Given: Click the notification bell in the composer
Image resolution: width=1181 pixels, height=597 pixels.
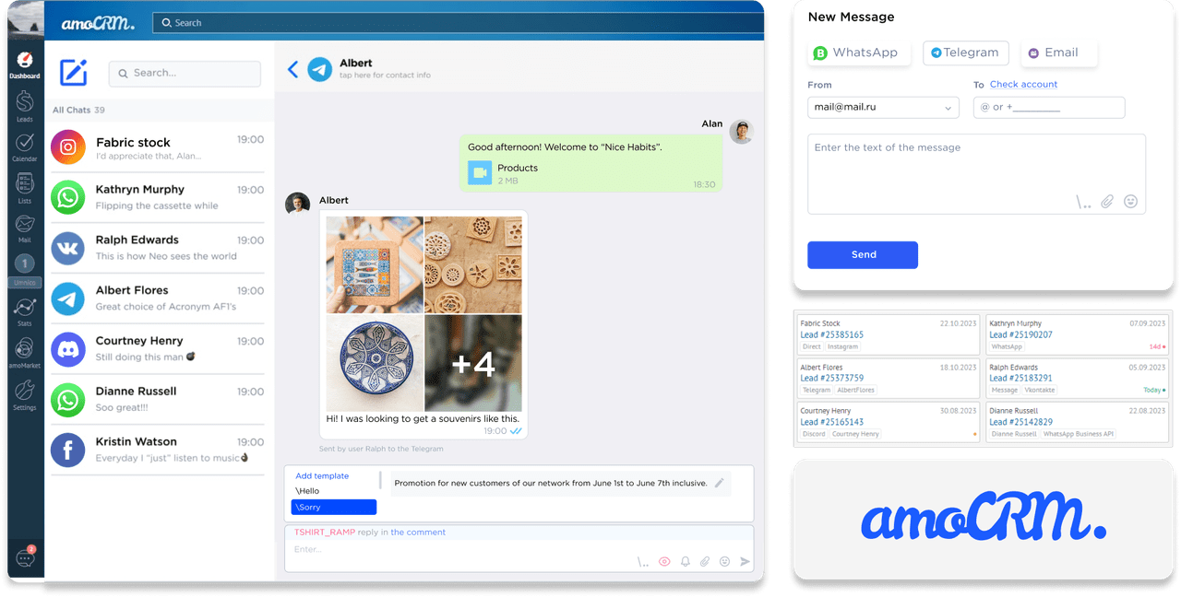Looking at the screenshot, I should 686,561.
